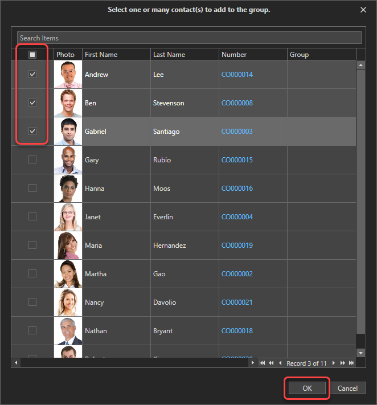Open contact number link CO000016

pos(237,189)
